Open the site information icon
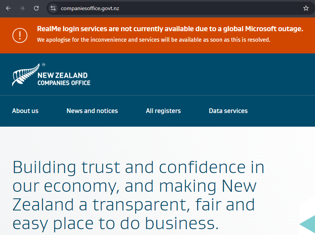 53,8
